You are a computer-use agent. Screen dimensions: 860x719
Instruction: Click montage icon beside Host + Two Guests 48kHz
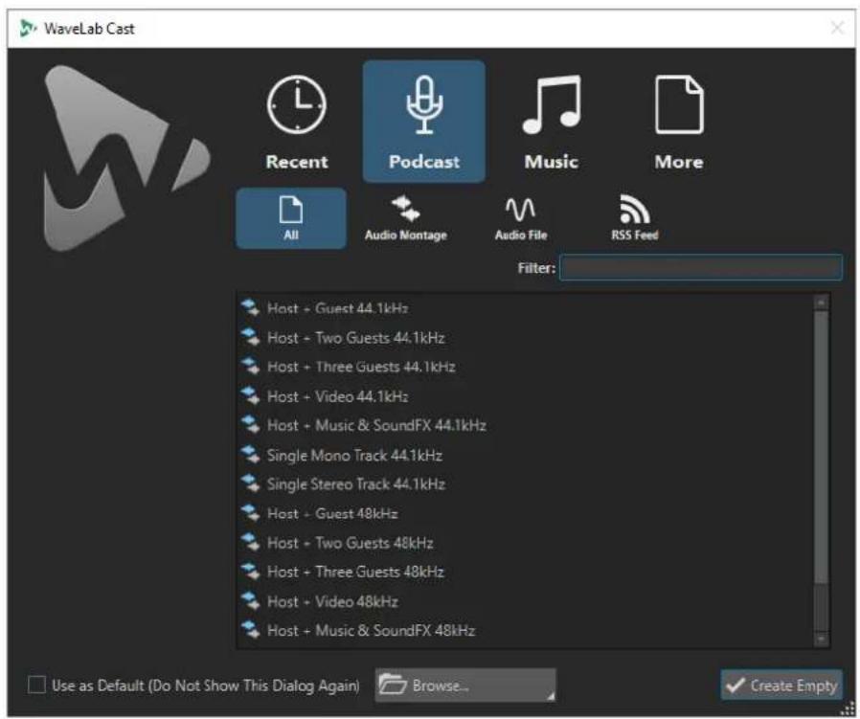[x=250, y=541]
